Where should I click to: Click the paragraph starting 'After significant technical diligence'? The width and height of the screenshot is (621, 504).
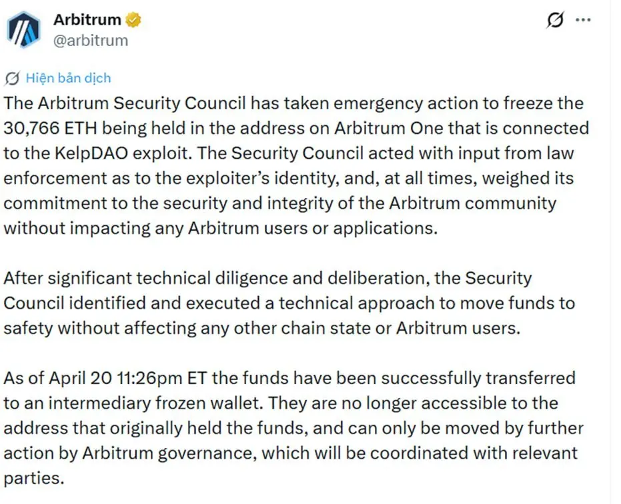289,303
